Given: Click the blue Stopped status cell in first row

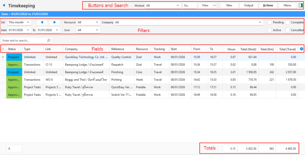Looking at the screenshot, I should 14,57.
